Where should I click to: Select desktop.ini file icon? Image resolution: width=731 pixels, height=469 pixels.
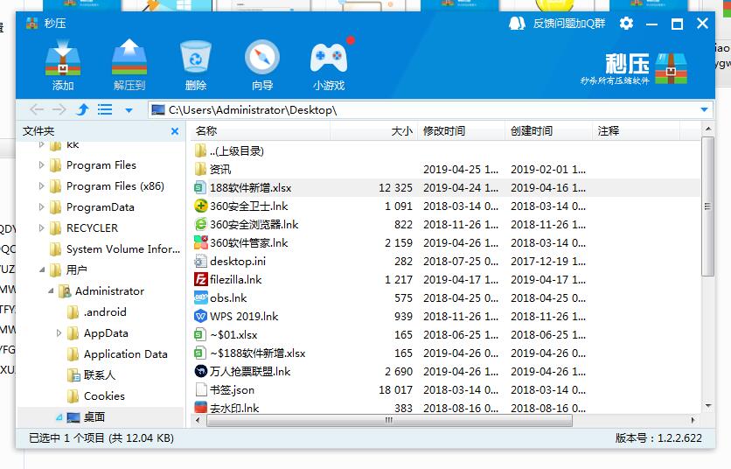click(x=200, y=261)
